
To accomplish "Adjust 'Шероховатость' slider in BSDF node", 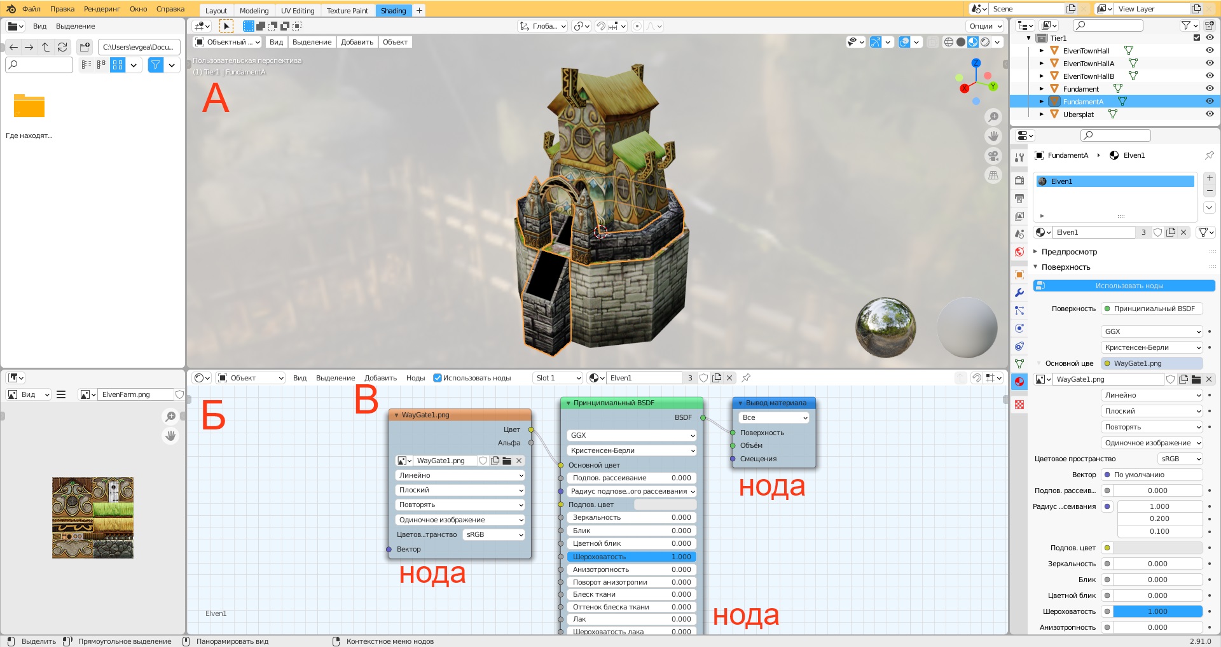I will click(x=631, y=557).
